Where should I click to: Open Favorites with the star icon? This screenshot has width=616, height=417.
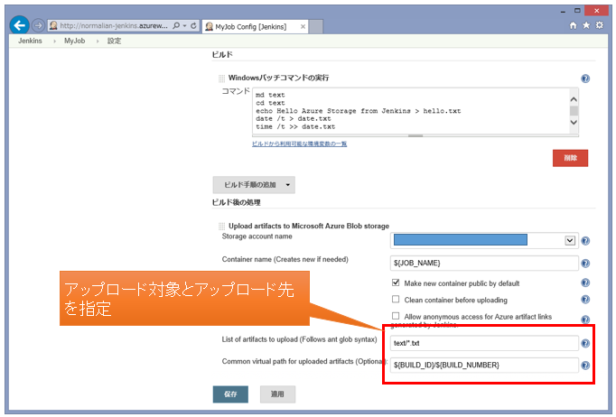(586, 25)
